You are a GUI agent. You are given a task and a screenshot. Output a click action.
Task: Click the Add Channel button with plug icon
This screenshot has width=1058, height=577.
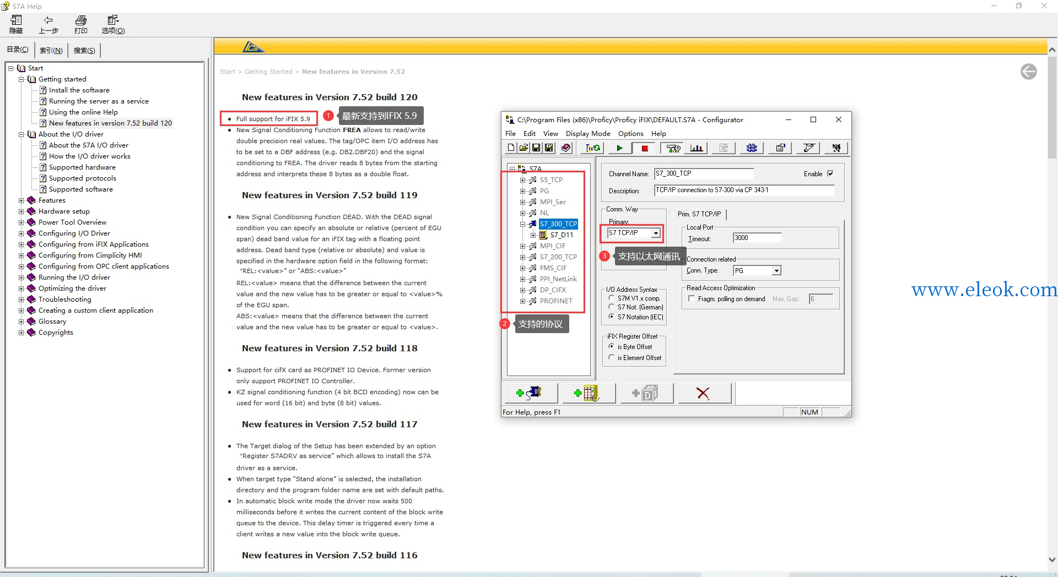click(x=530, y=393)
